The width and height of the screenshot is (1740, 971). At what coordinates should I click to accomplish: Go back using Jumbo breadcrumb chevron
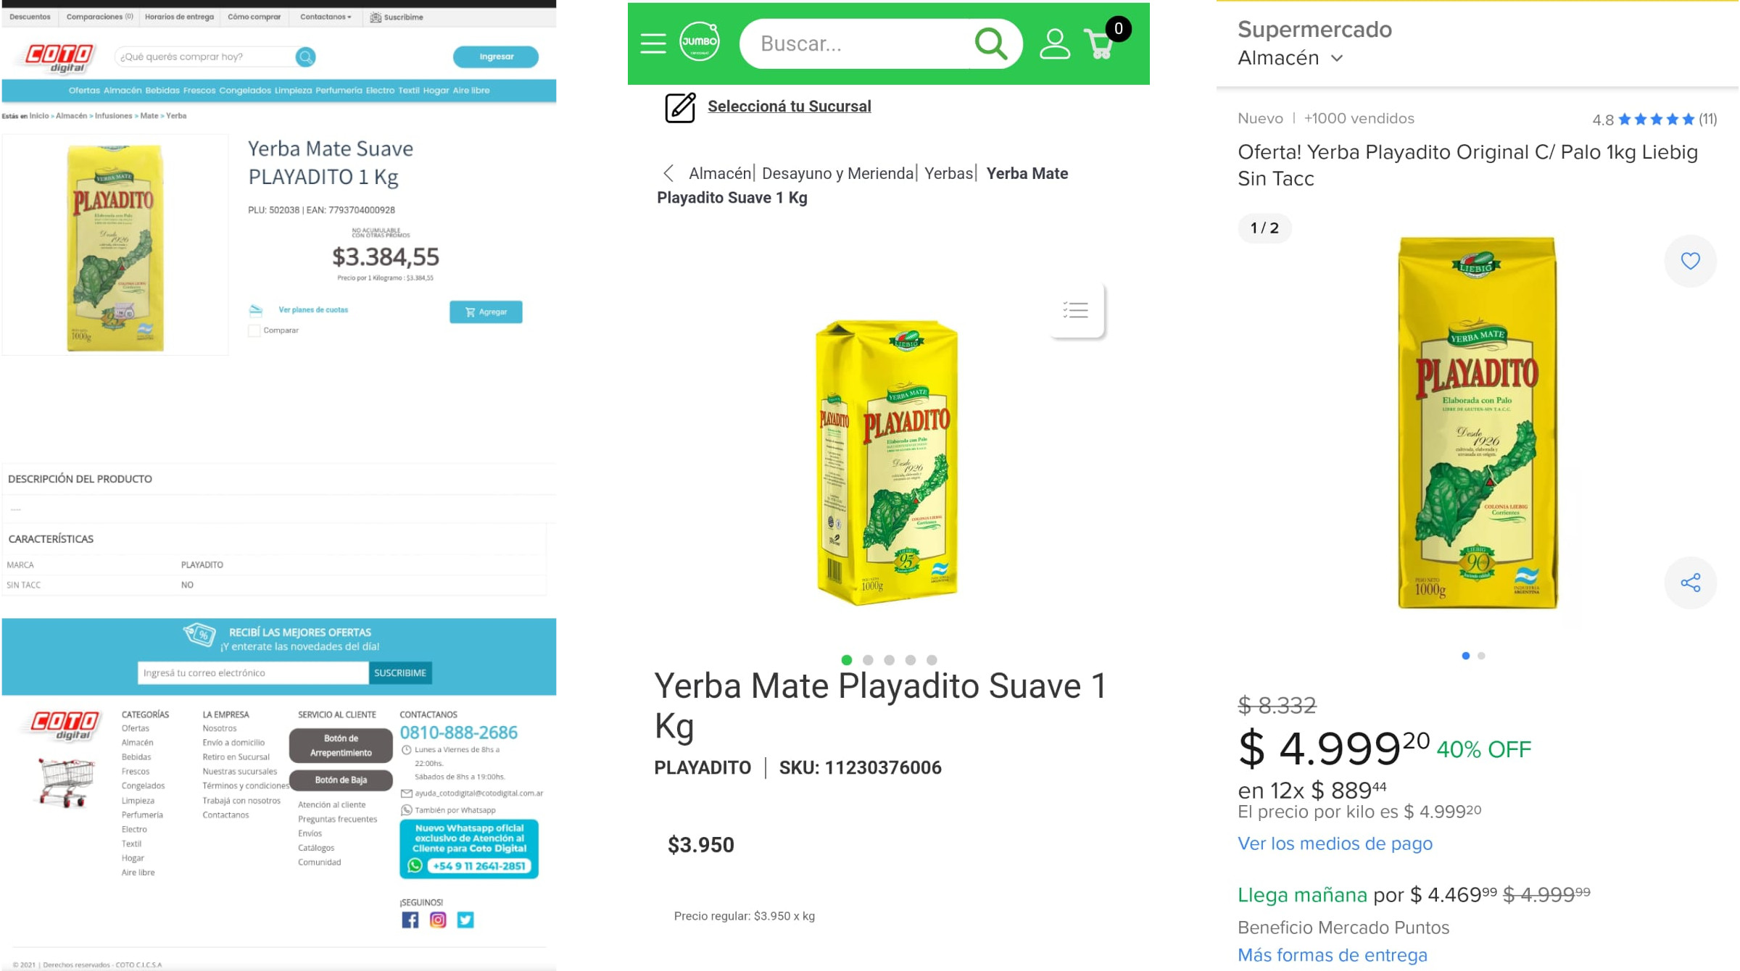(668, 173)
